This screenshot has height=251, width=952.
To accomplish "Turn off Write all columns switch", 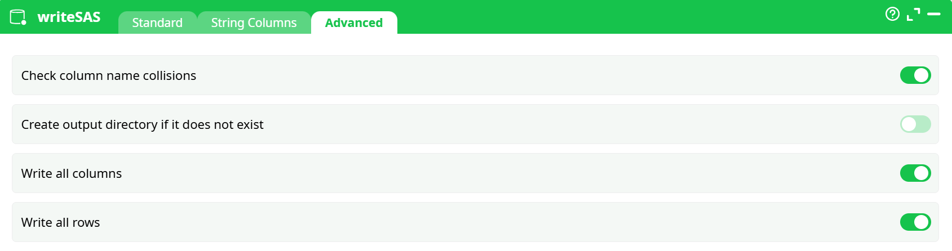I will click(915, 173).
